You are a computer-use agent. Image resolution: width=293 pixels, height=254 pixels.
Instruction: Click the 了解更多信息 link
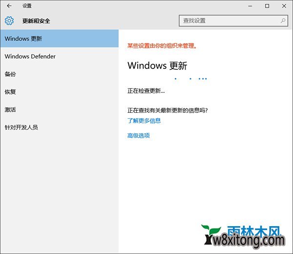coord(144,121)
